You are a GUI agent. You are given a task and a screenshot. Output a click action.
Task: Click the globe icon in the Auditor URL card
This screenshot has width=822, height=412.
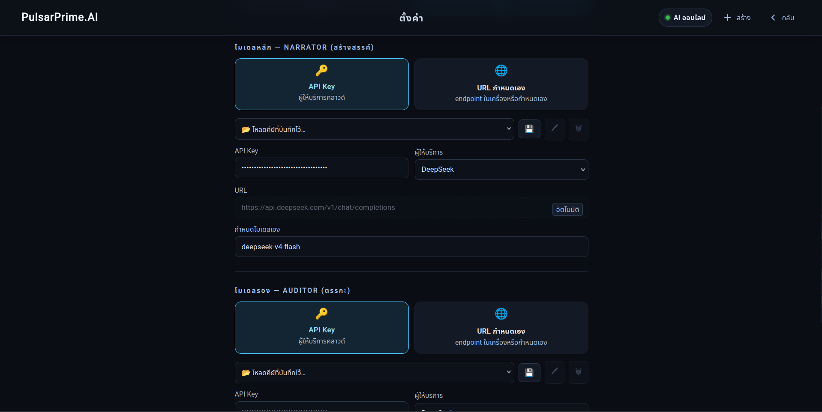501,313
